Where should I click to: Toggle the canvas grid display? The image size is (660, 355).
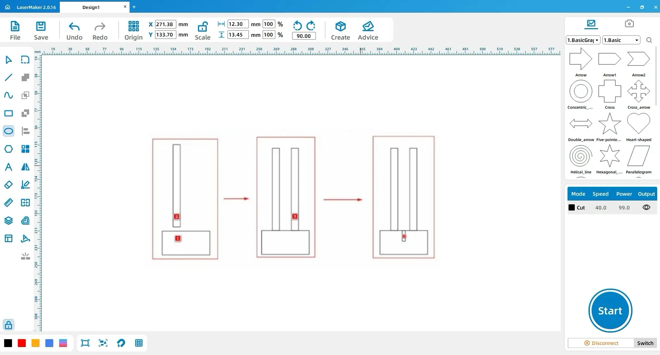tap(139, 343)
